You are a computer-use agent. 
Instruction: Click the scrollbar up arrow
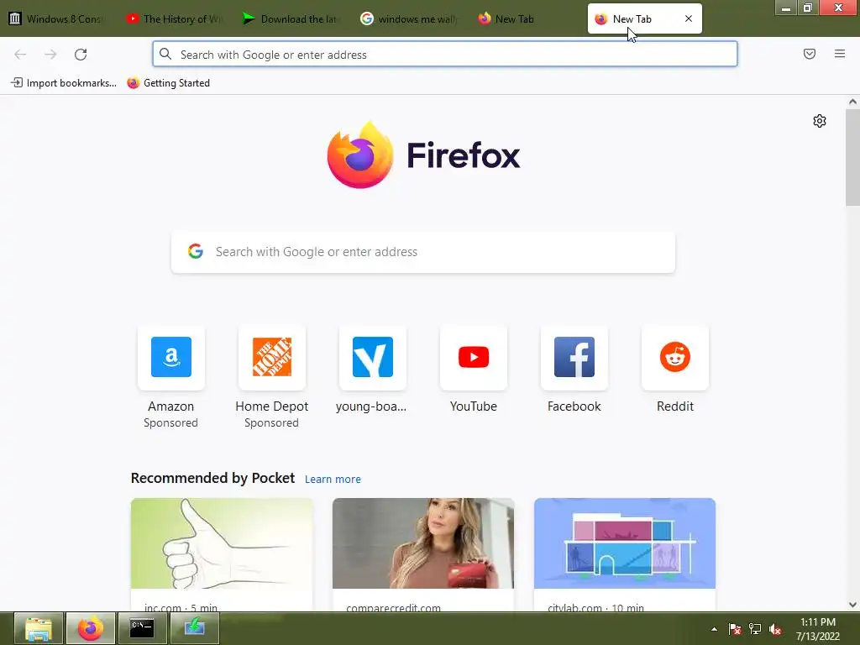852,102
